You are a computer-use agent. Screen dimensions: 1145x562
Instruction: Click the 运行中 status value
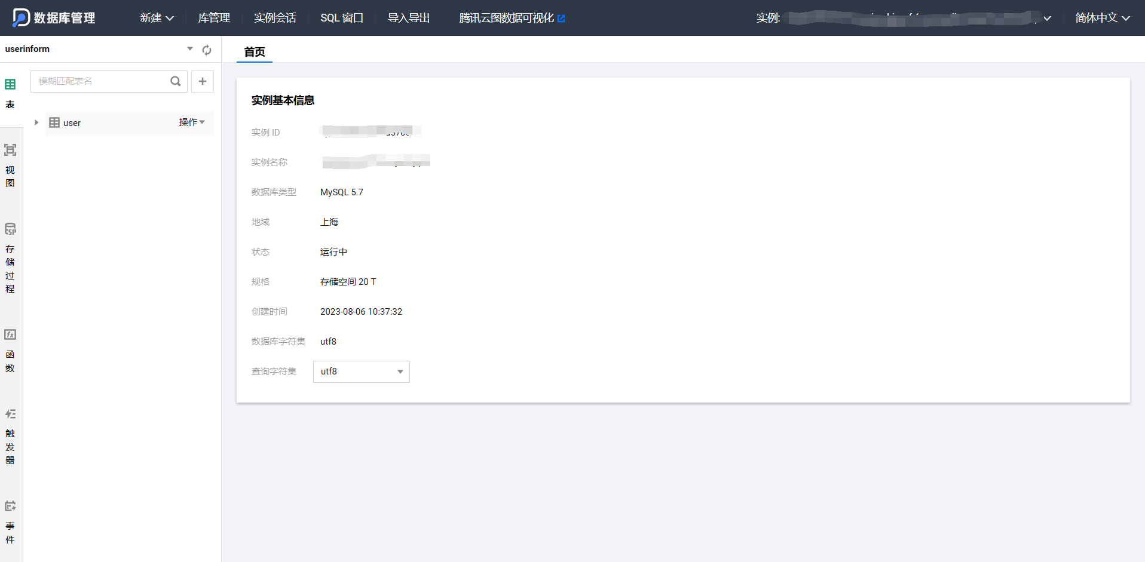tap(333, 252)
